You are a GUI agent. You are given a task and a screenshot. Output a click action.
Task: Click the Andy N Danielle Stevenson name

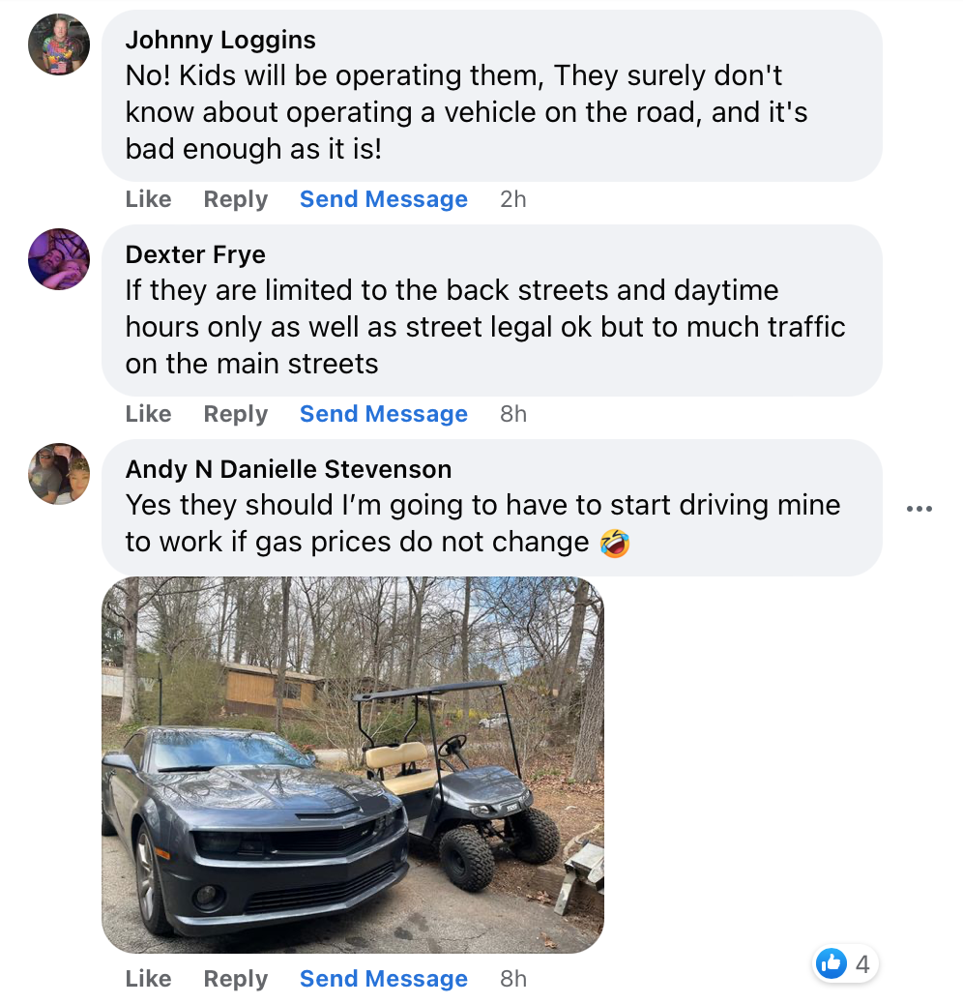coord(288,469)
